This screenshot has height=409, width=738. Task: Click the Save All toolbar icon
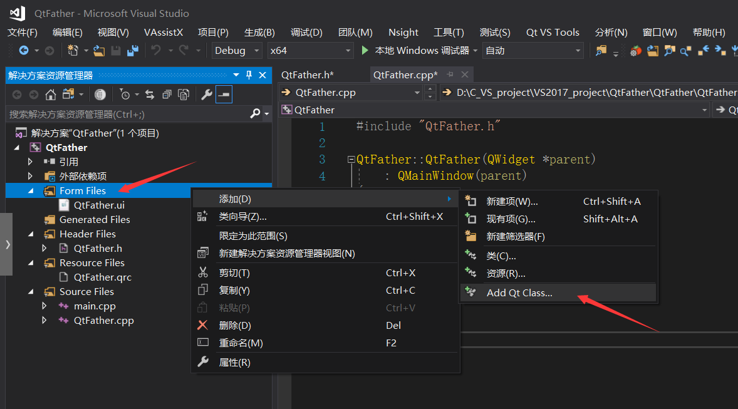pyautogui.click(x=133, y=50)
